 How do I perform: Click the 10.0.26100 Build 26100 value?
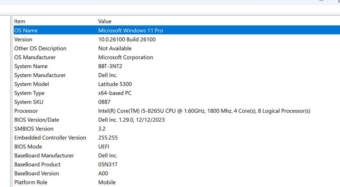point(127,39)
